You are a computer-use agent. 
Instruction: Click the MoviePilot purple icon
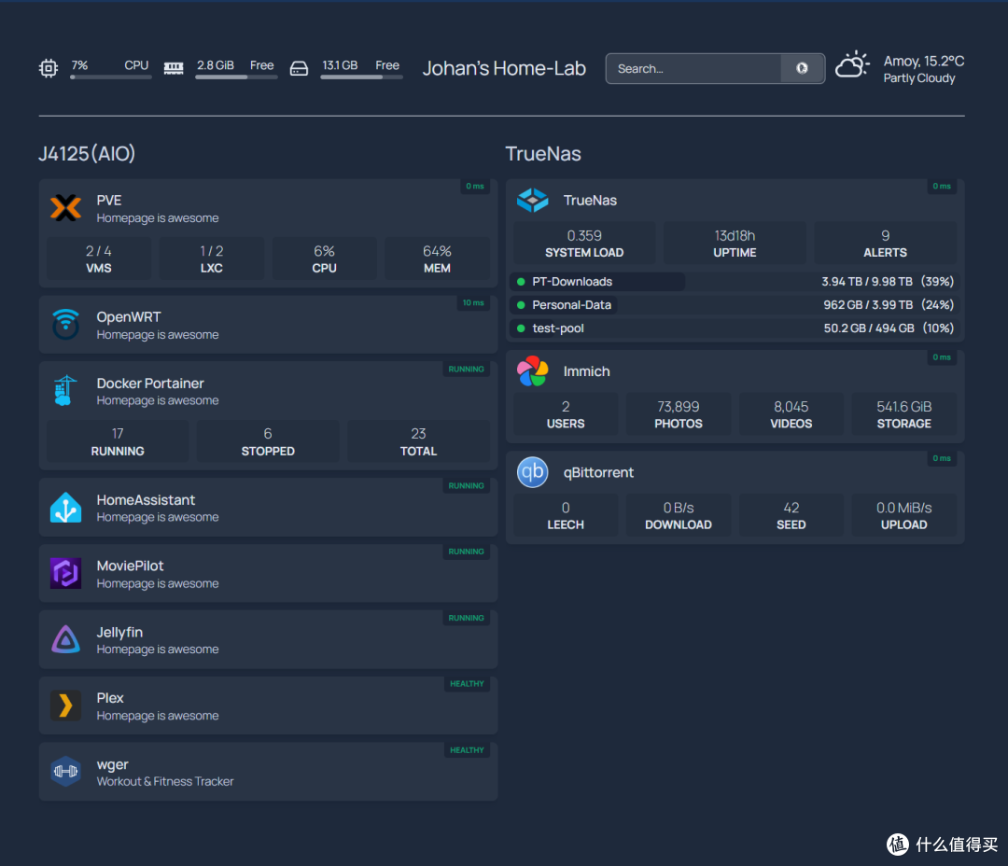[x=65, y=574]
